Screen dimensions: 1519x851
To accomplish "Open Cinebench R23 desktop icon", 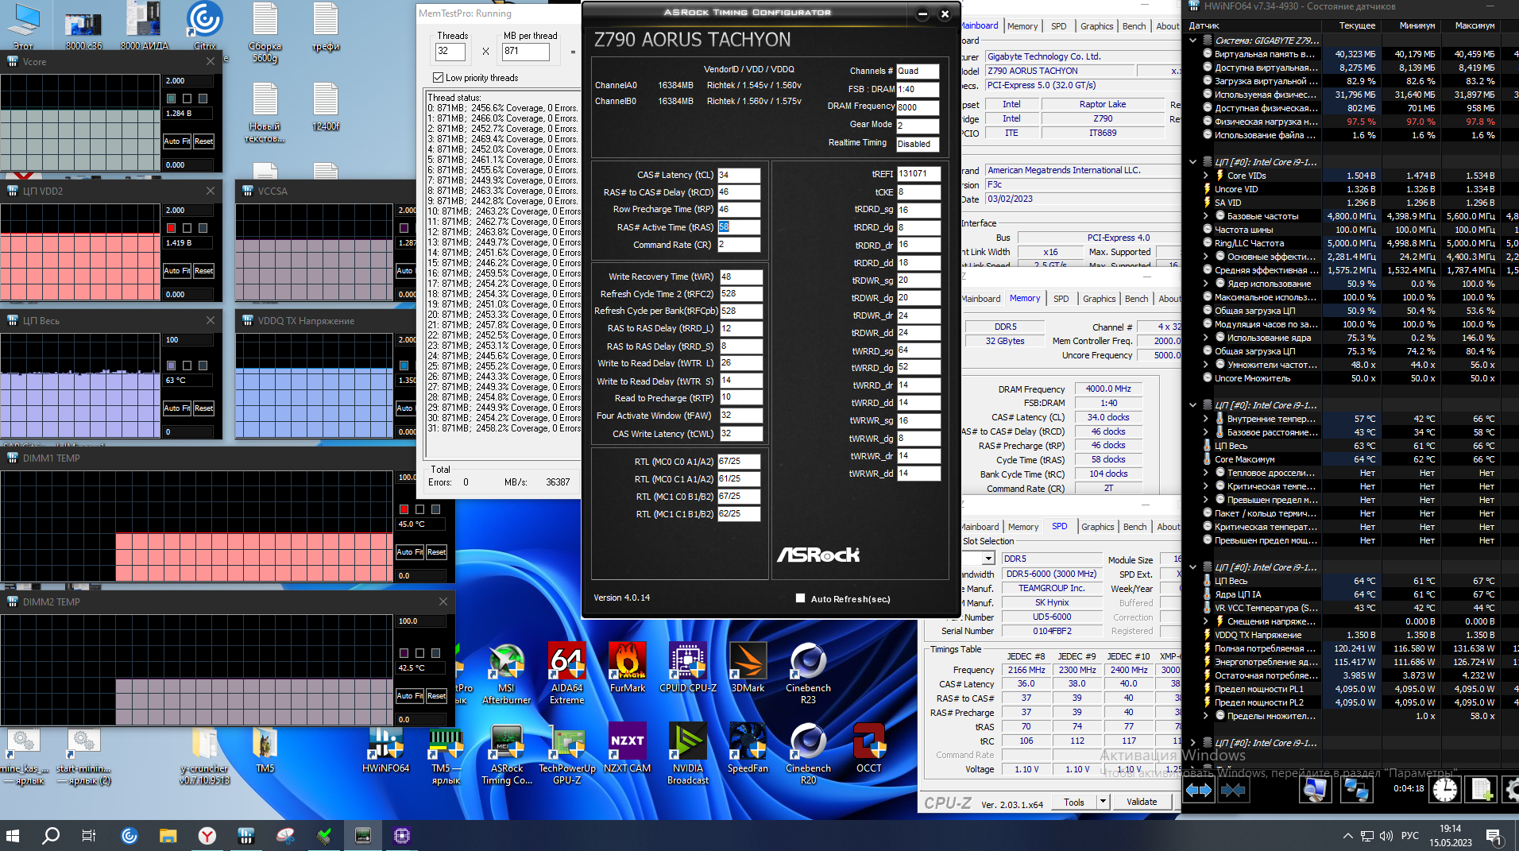I will click(x=808, y=675).
